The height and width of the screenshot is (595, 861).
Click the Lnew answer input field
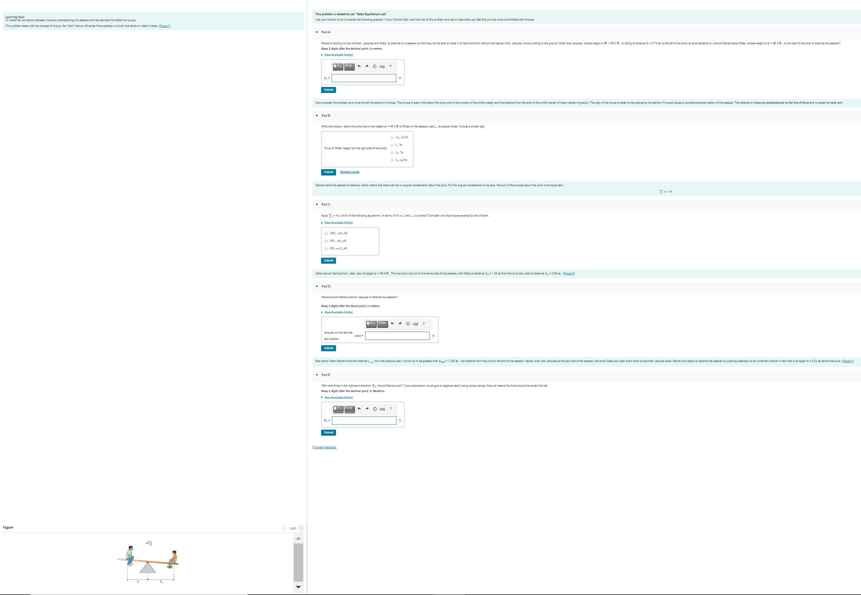397,336
